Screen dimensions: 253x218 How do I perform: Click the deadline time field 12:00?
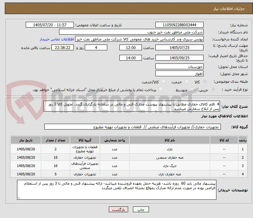[x=131, y=47]
